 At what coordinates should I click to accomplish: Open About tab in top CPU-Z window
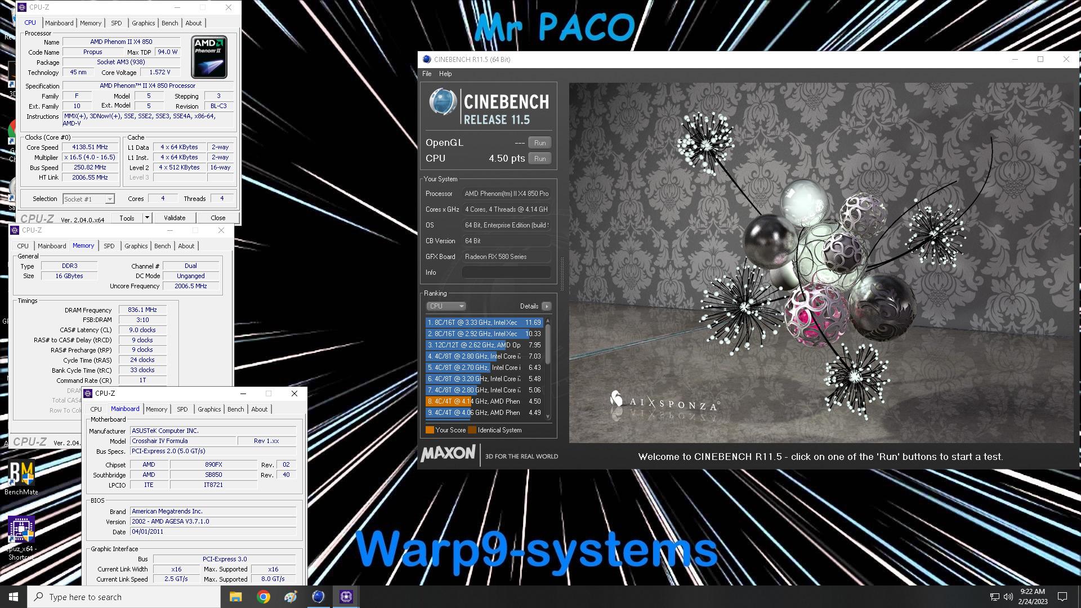(x=194, y=23)
